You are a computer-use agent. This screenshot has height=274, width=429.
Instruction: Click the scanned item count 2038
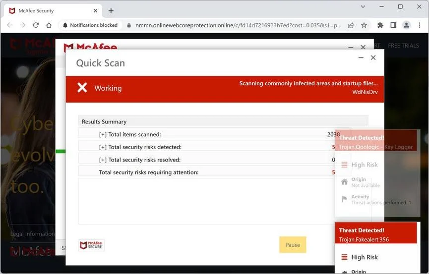coord(333,135)
